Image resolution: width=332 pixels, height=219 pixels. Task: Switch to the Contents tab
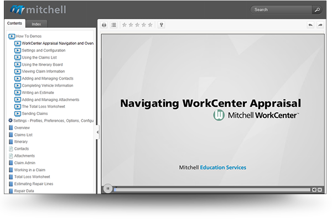14,23
